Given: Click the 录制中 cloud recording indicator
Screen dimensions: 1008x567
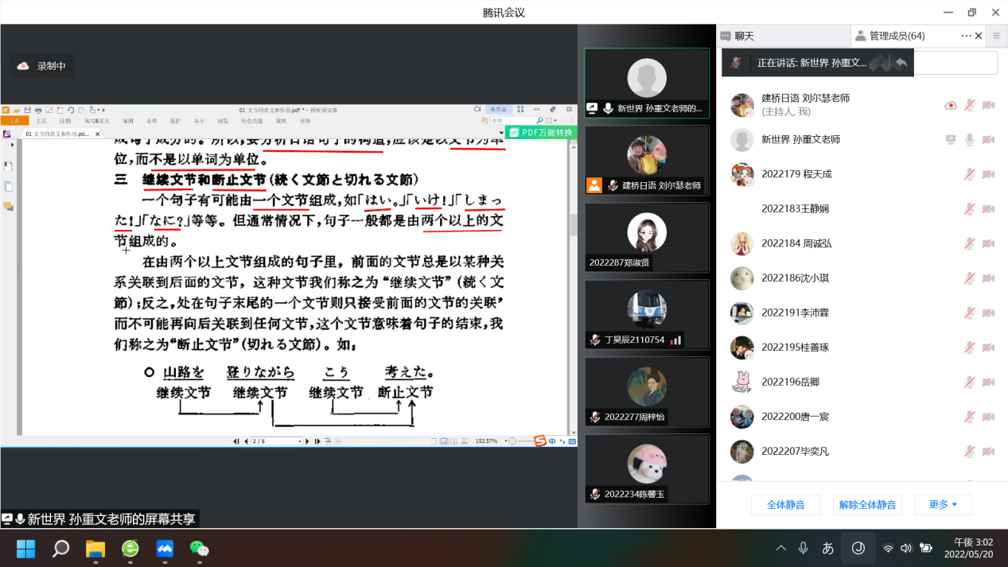Looking at the screenshot, I should tap(43, 66).
